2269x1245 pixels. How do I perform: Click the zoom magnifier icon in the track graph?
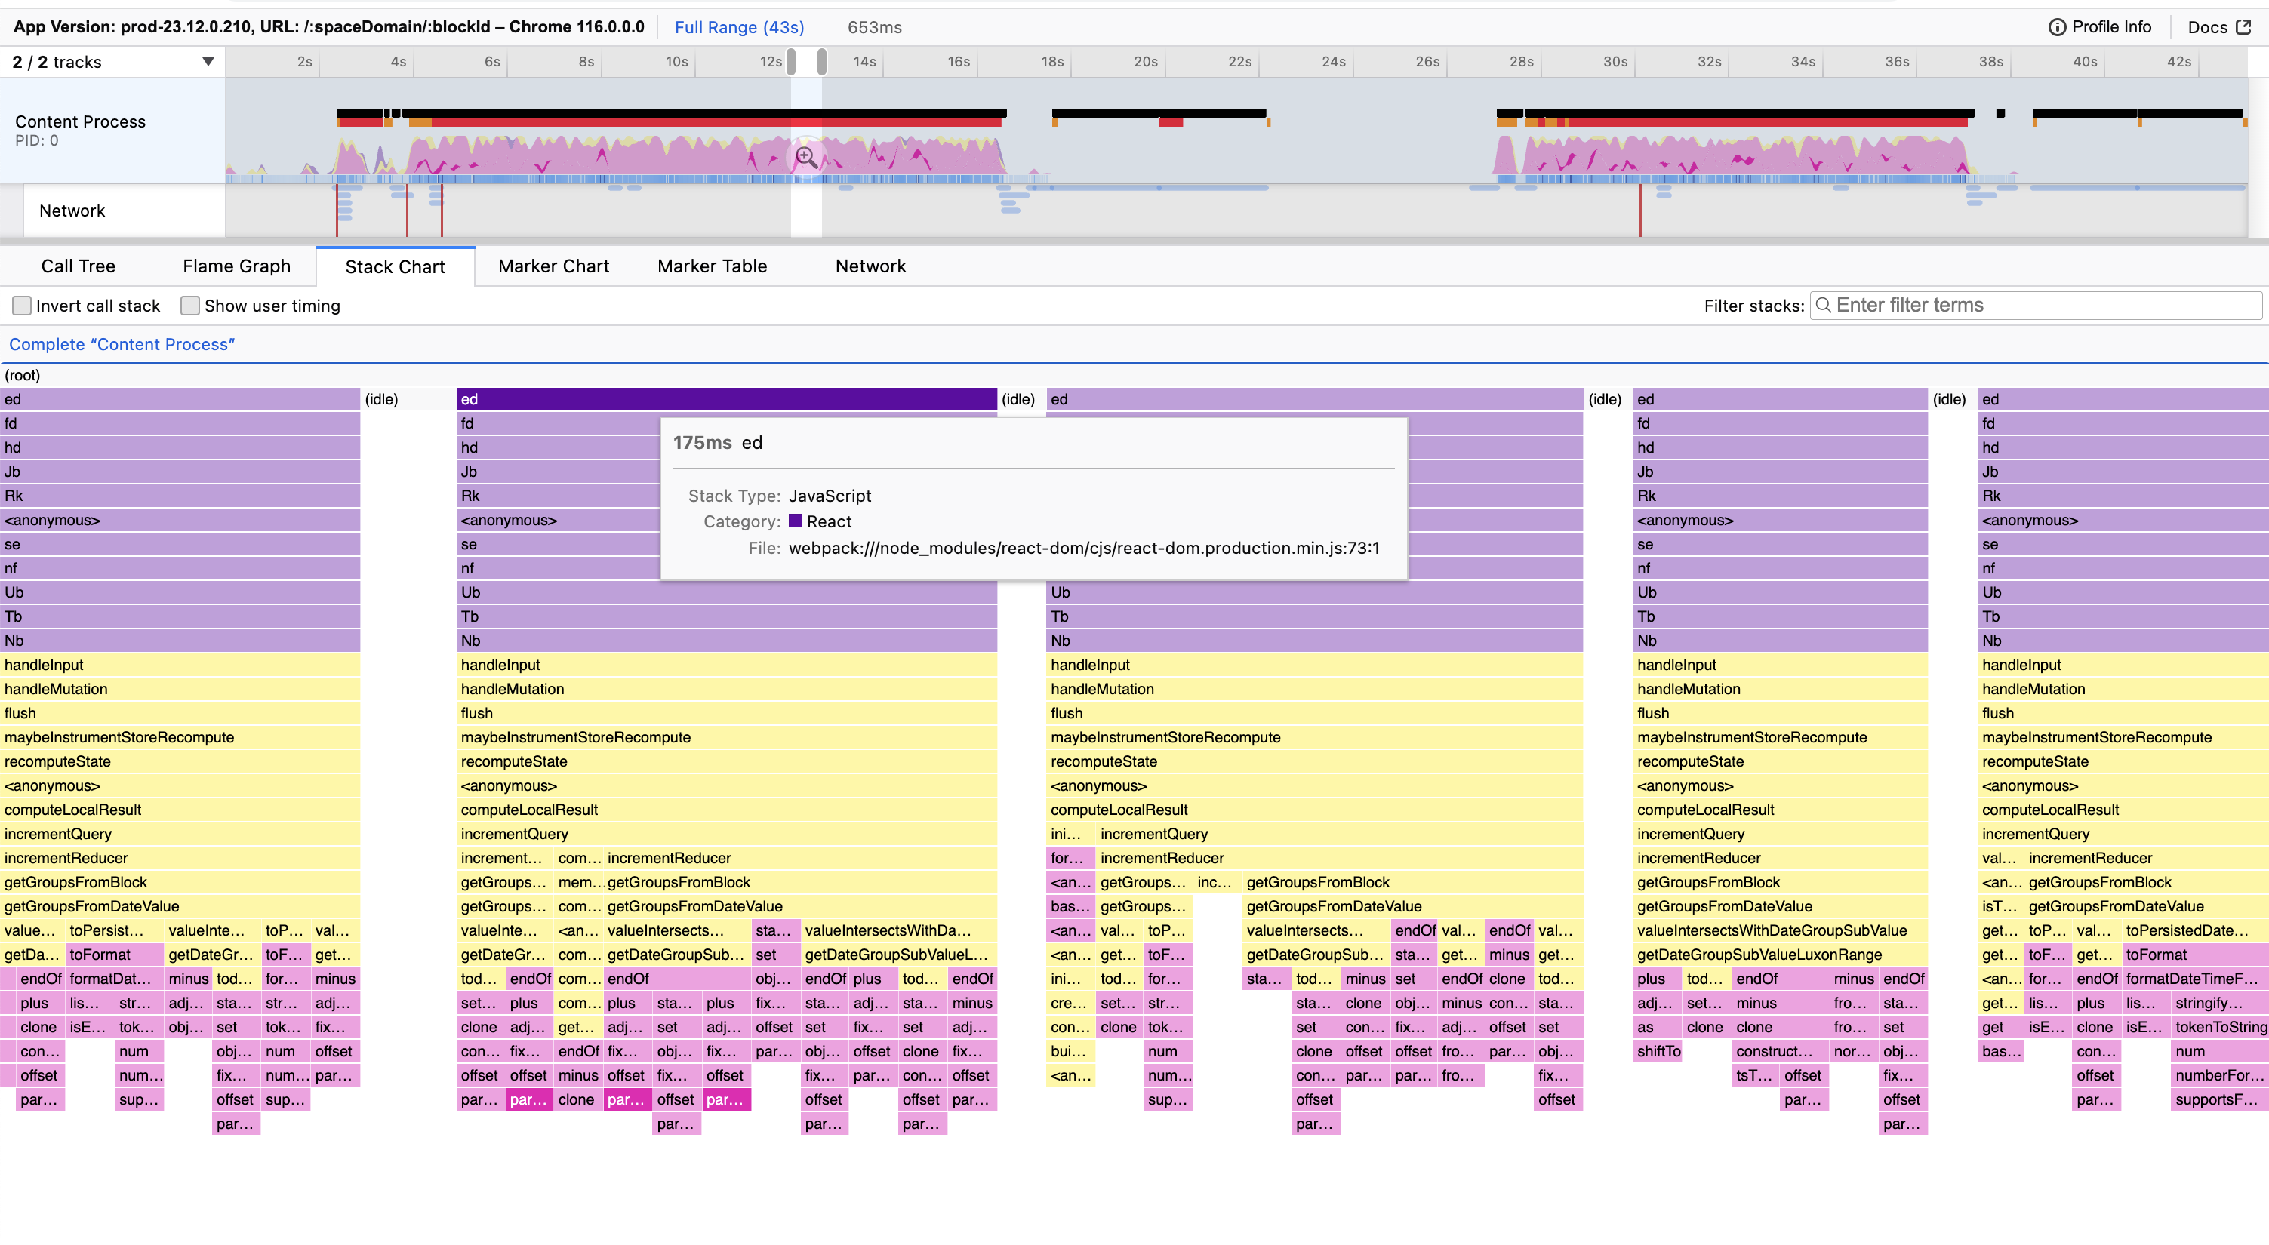coord(805,157)
